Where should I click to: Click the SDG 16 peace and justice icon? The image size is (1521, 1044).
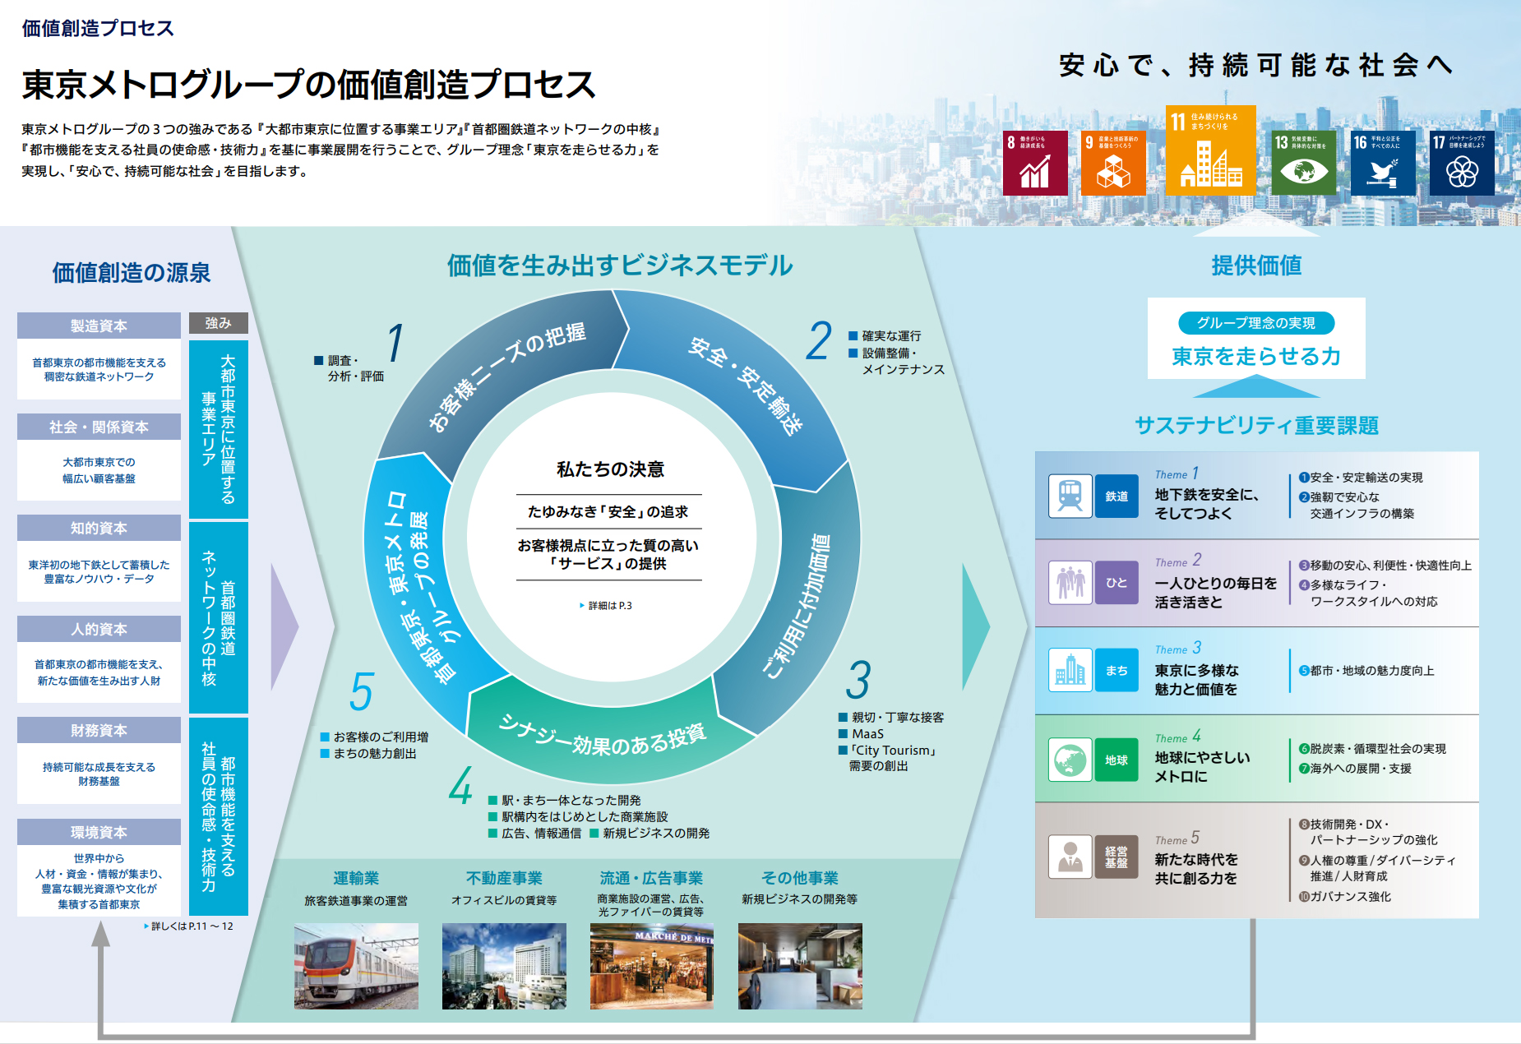pos(1383,163)
